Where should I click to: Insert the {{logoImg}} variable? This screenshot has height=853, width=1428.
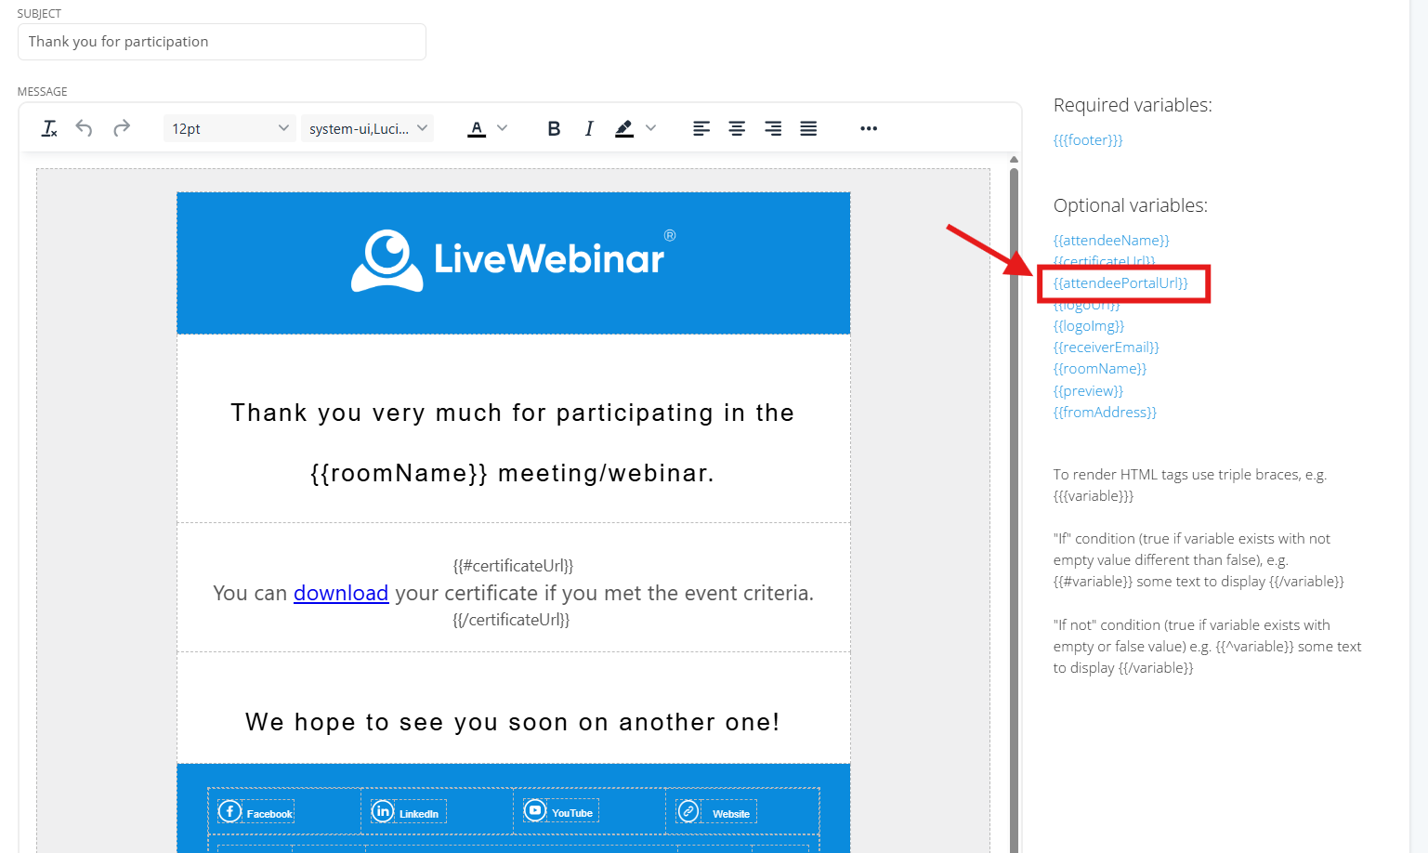tap(1089, 326)
